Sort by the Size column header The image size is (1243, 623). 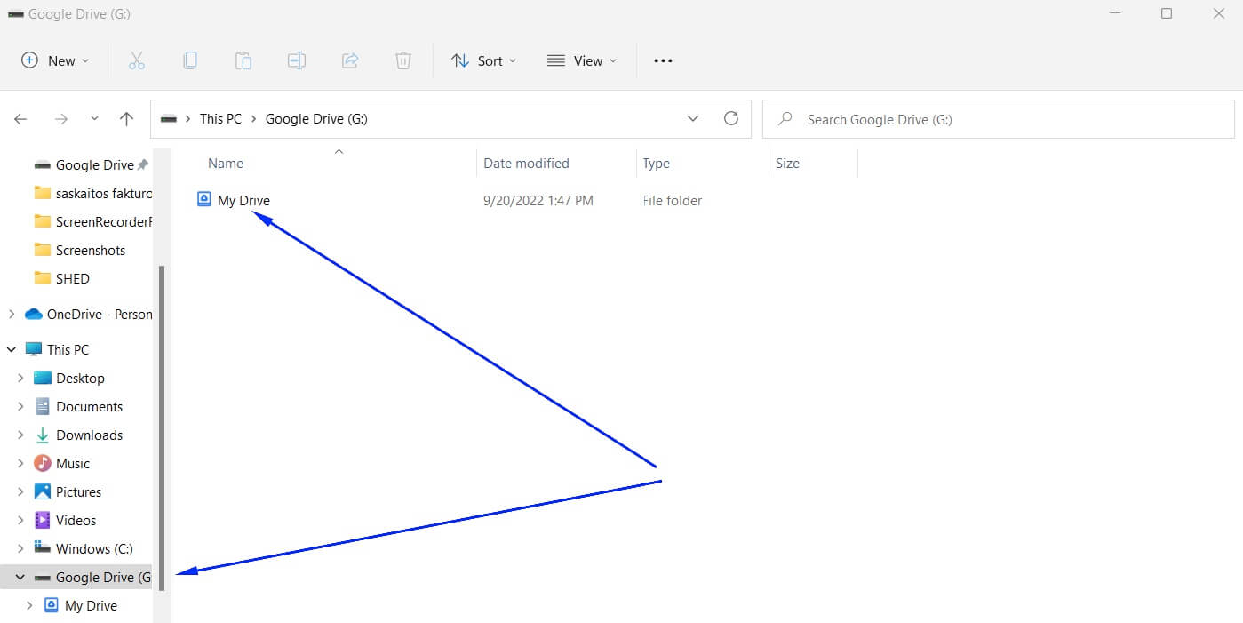[x=787, y=164]
